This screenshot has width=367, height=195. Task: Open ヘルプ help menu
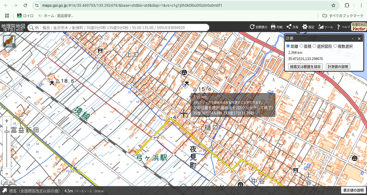tap(339, 27)
